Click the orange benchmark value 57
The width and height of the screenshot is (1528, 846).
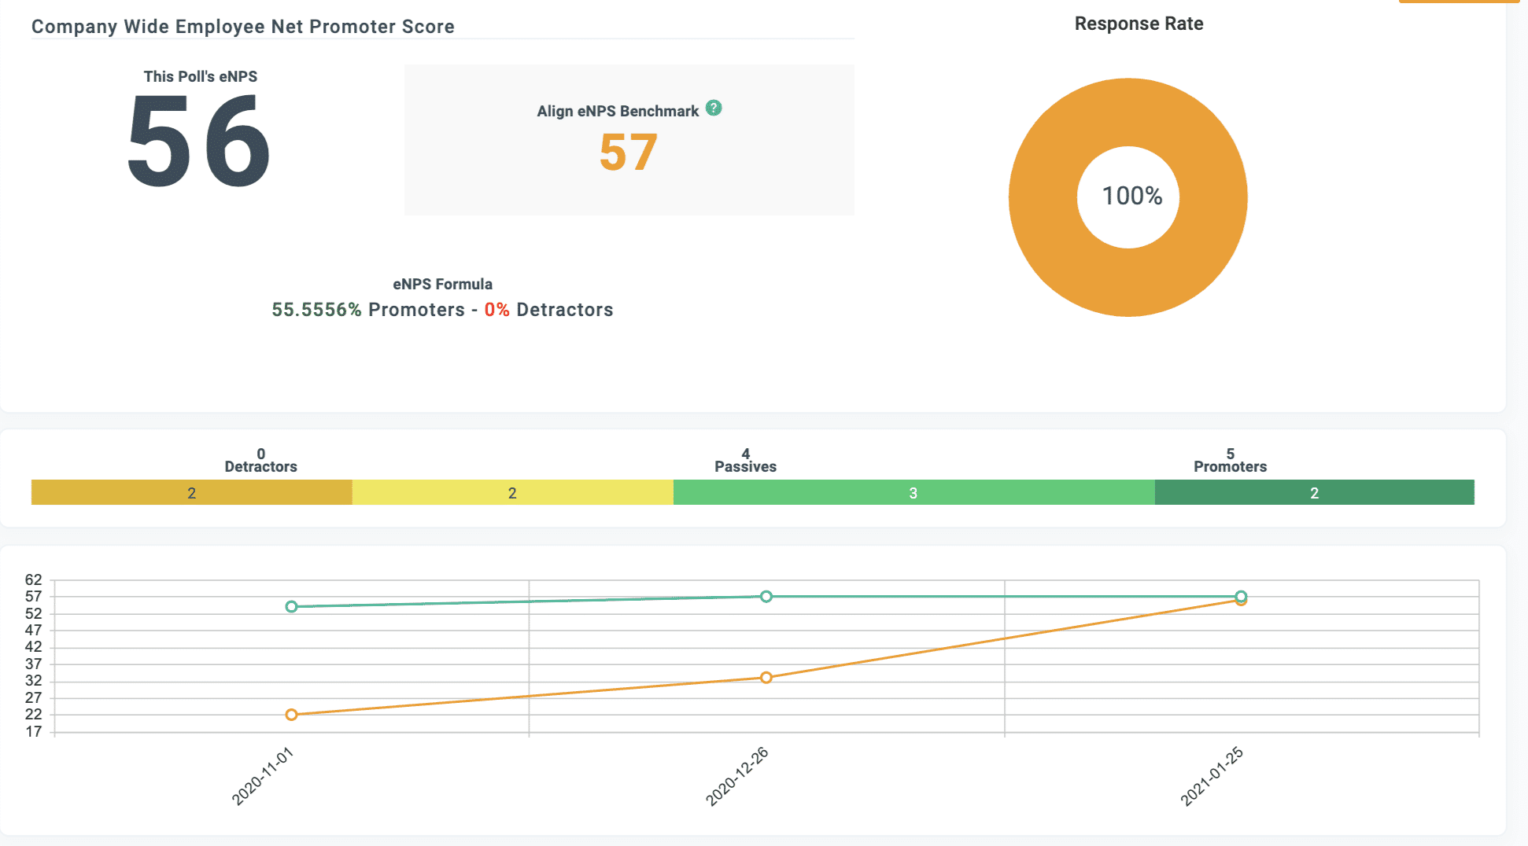pos(628,153)
